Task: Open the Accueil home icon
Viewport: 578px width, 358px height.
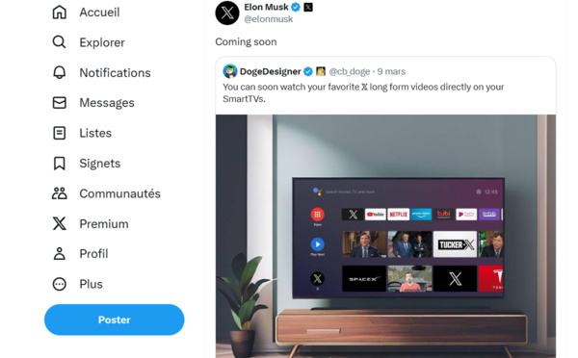Action: (60, 13)
